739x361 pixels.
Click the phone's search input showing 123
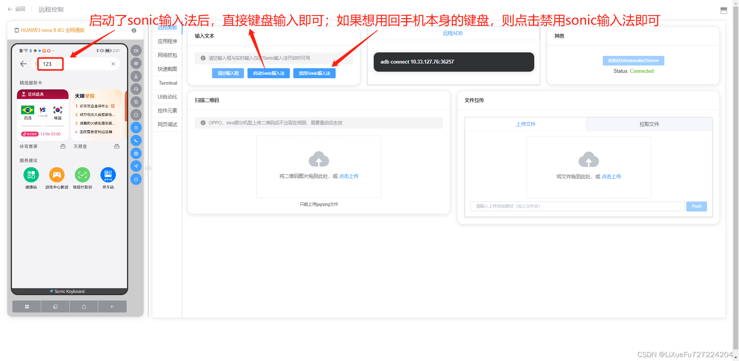tap(50, 64)
